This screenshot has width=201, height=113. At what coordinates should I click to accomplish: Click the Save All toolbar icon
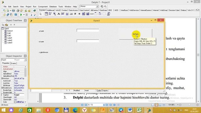pos(18,11)
